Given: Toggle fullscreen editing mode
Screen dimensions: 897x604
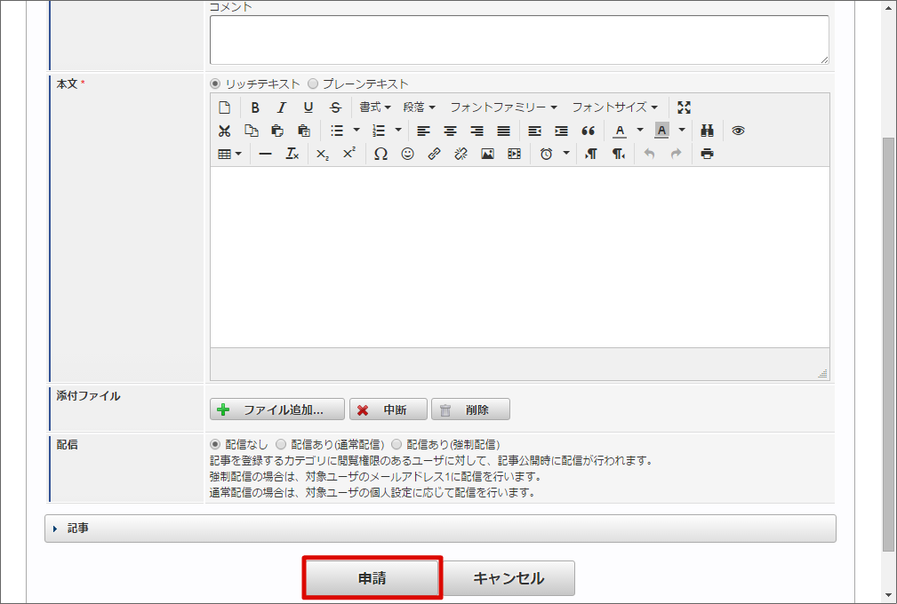Looking at the screenshot, I should pyautogui.click(x=685, y=106).
